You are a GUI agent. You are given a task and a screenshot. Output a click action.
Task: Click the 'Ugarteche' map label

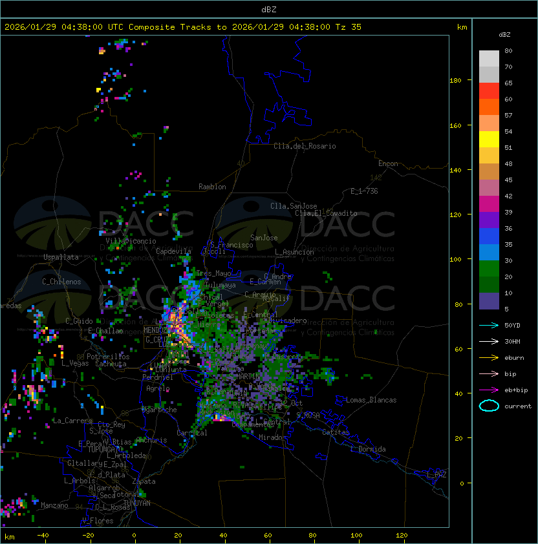[159, 410]
